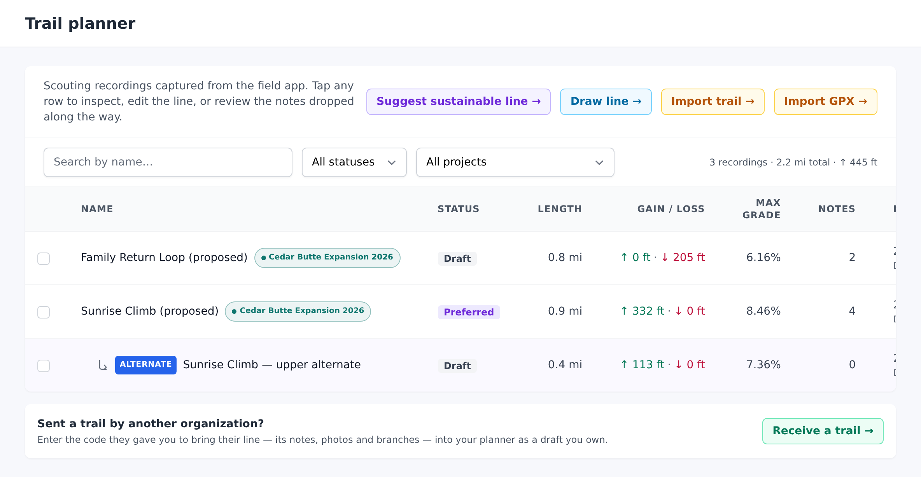Click the 205 ft loss value
The height and width of the screenshot is (477, 921).
683,258
